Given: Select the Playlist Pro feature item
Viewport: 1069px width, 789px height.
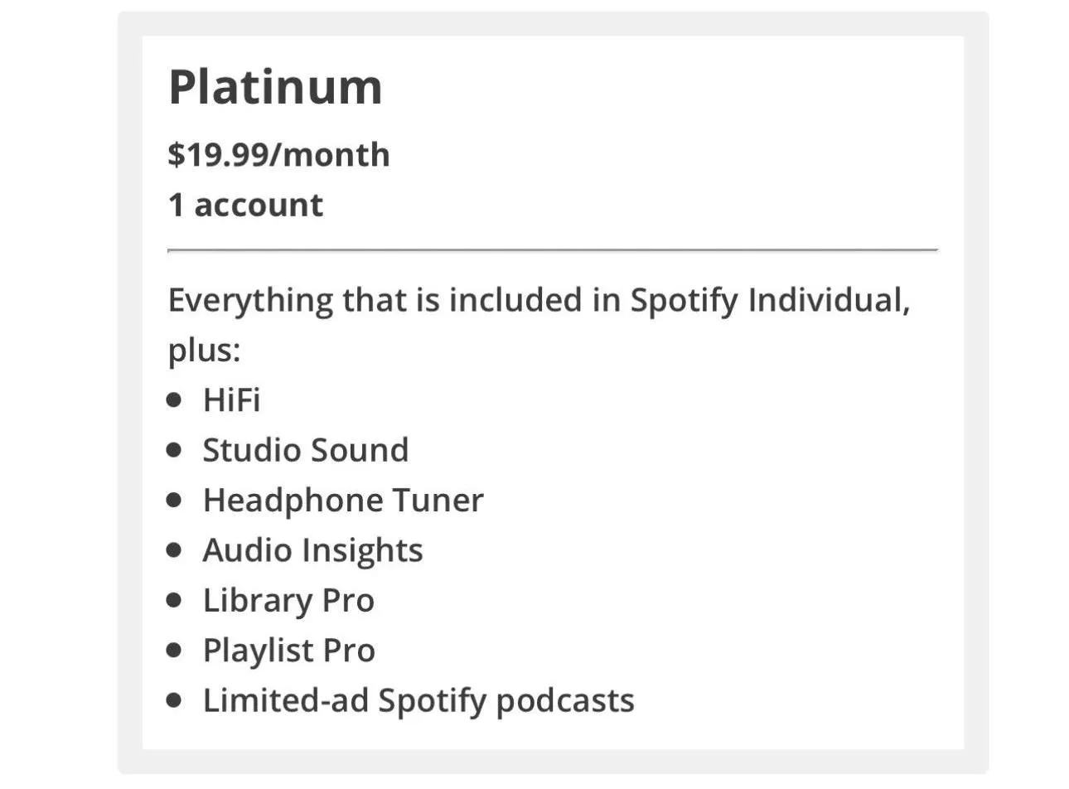Looking at the screenshot, I should point(288,651).
